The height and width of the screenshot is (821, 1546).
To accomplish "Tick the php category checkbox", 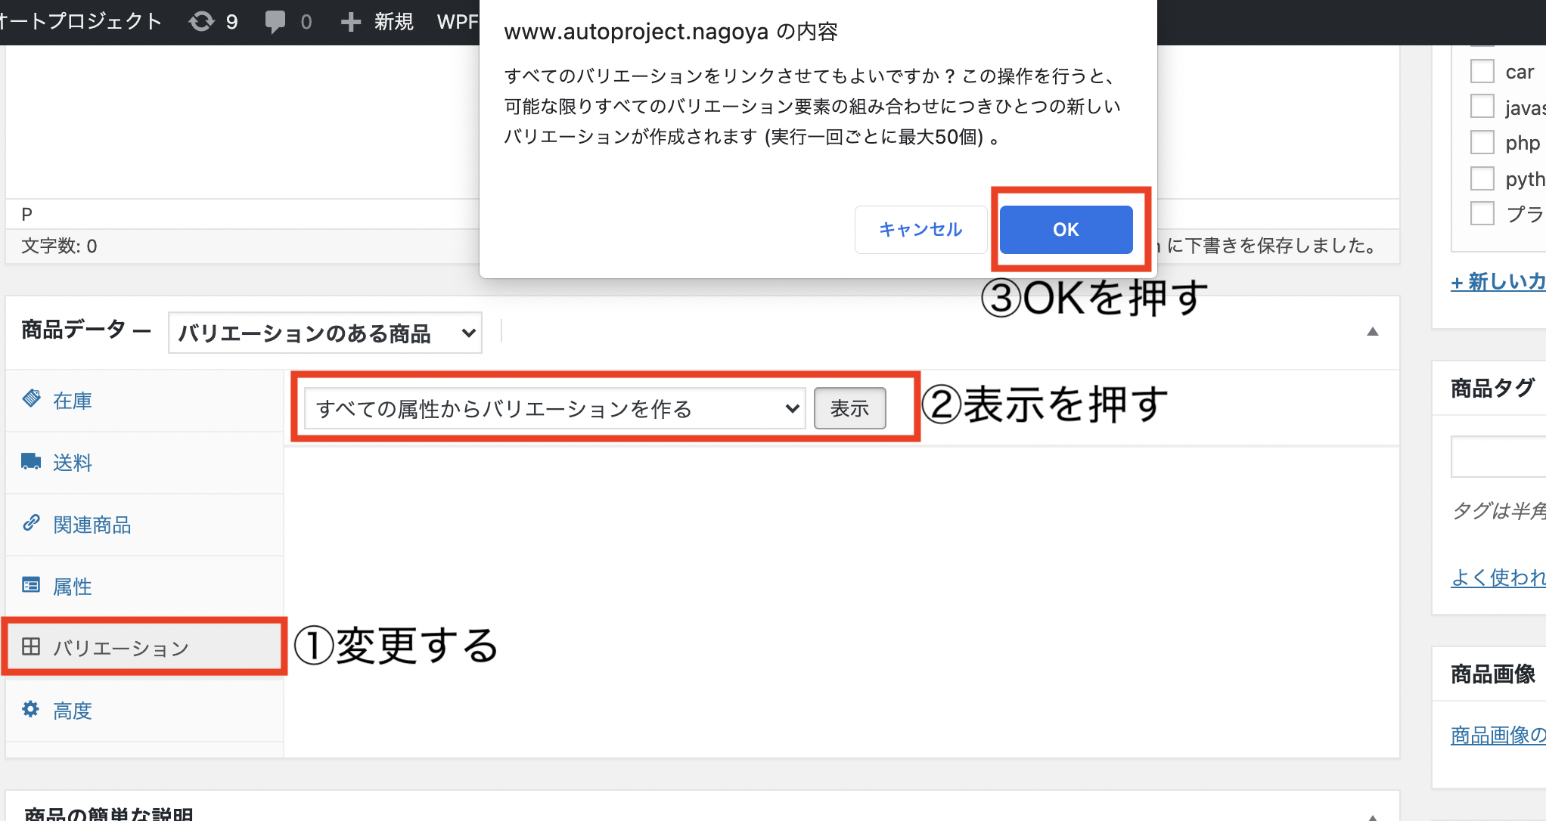I will (1482, 142).
